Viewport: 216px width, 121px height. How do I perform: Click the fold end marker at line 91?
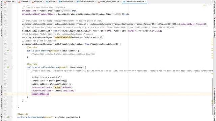(x=12, y=97)
